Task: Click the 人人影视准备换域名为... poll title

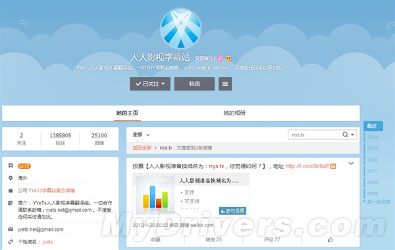Action: pos(209,181)
